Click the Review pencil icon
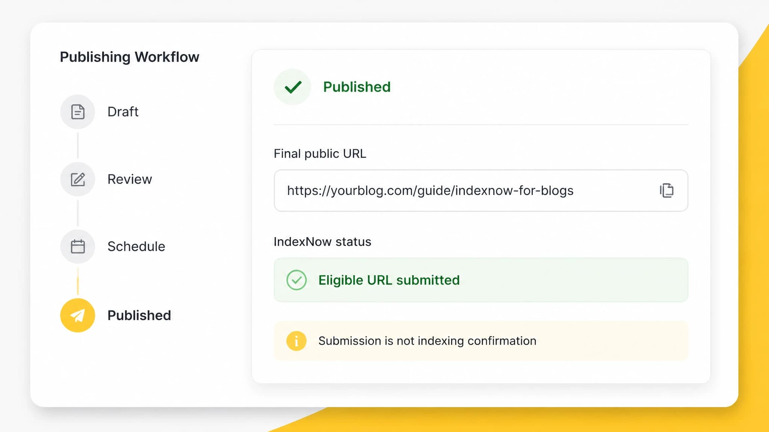Image resolution: width=769 pixels, height=432 pixels. pos(78,179)
